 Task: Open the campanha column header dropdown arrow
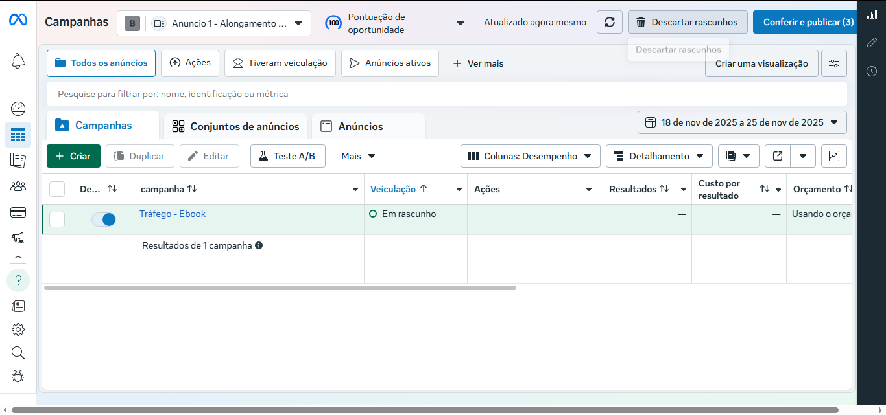[355, 190]
